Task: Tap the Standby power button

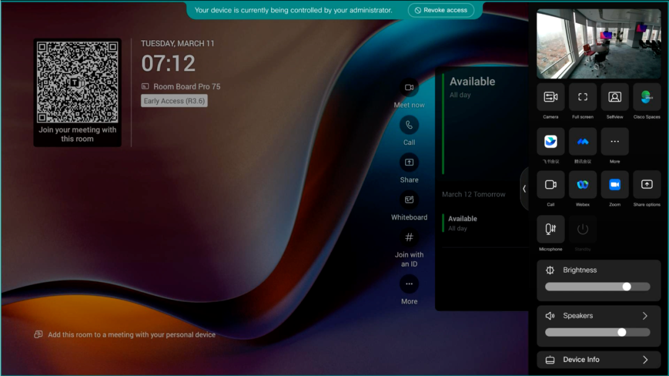Action: click(582, 229)
